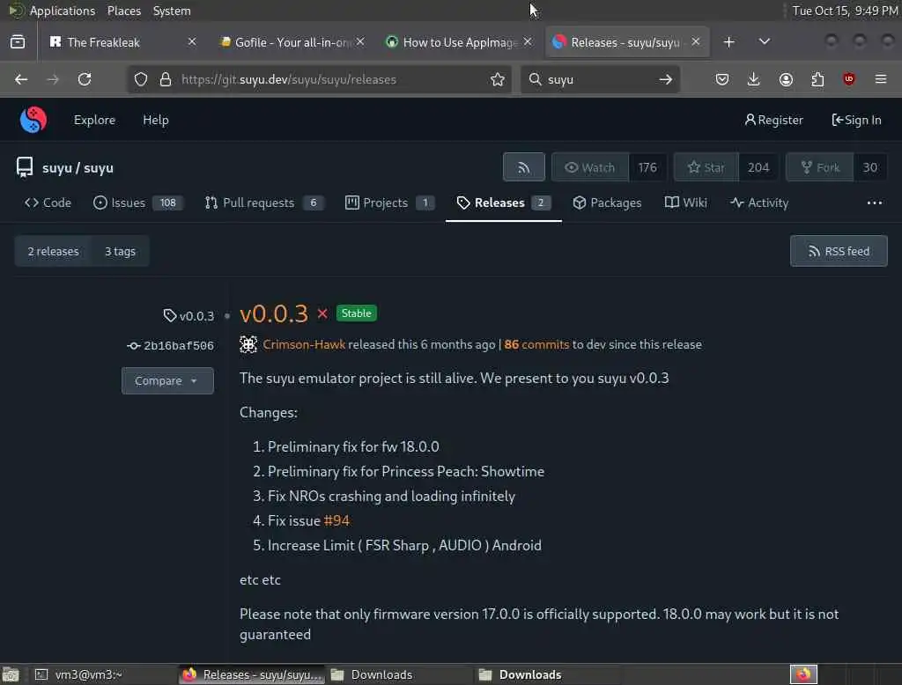Click Help in the site header
Viewport: 902px width, 685px height.
click(155, 121)
